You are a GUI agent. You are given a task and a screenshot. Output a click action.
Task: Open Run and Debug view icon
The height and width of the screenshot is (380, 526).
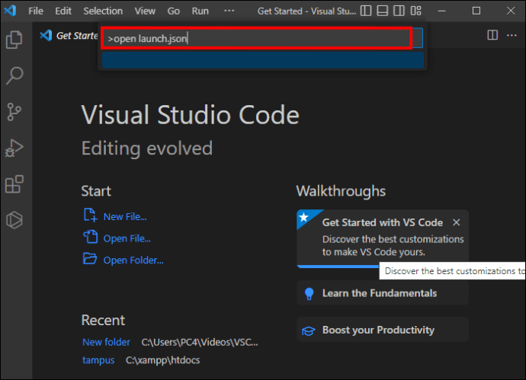(14, 148)
